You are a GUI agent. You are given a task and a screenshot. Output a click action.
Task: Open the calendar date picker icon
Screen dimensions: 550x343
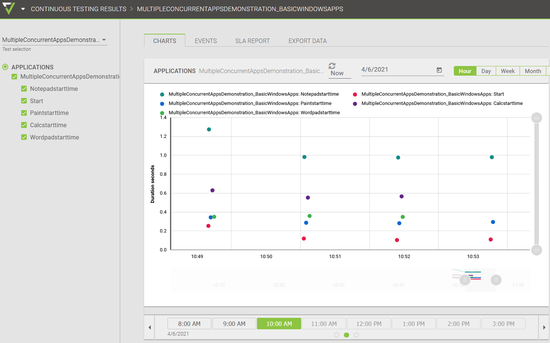[439, 70]
